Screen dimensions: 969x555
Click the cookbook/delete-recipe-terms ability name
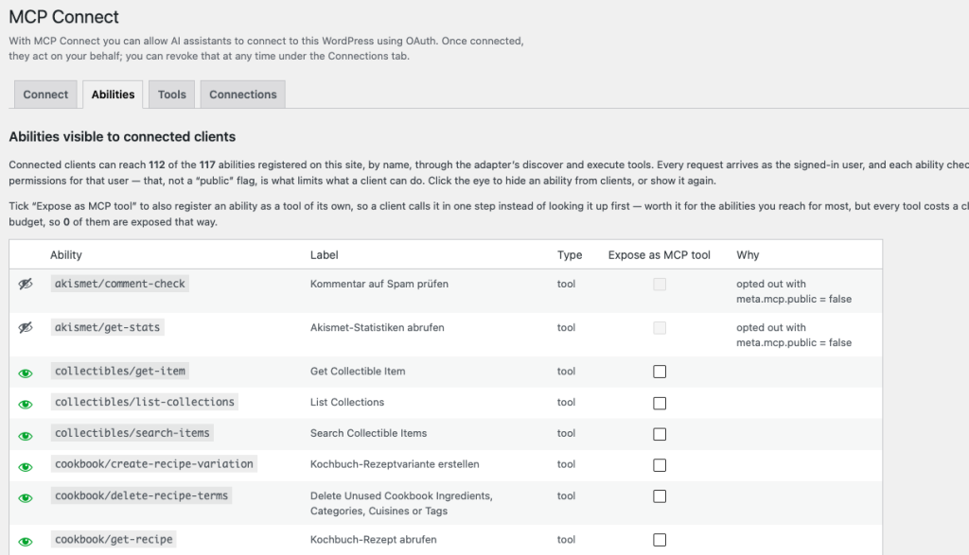pyautogui.click(x=142, y=495)
